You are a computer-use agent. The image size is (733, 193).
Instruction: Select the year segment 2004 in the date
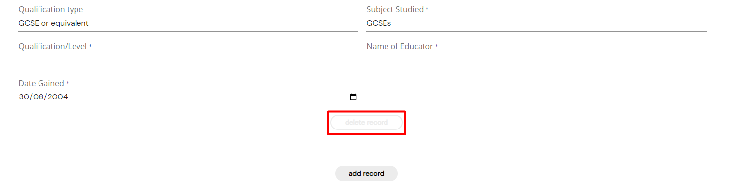pos(57,97)
